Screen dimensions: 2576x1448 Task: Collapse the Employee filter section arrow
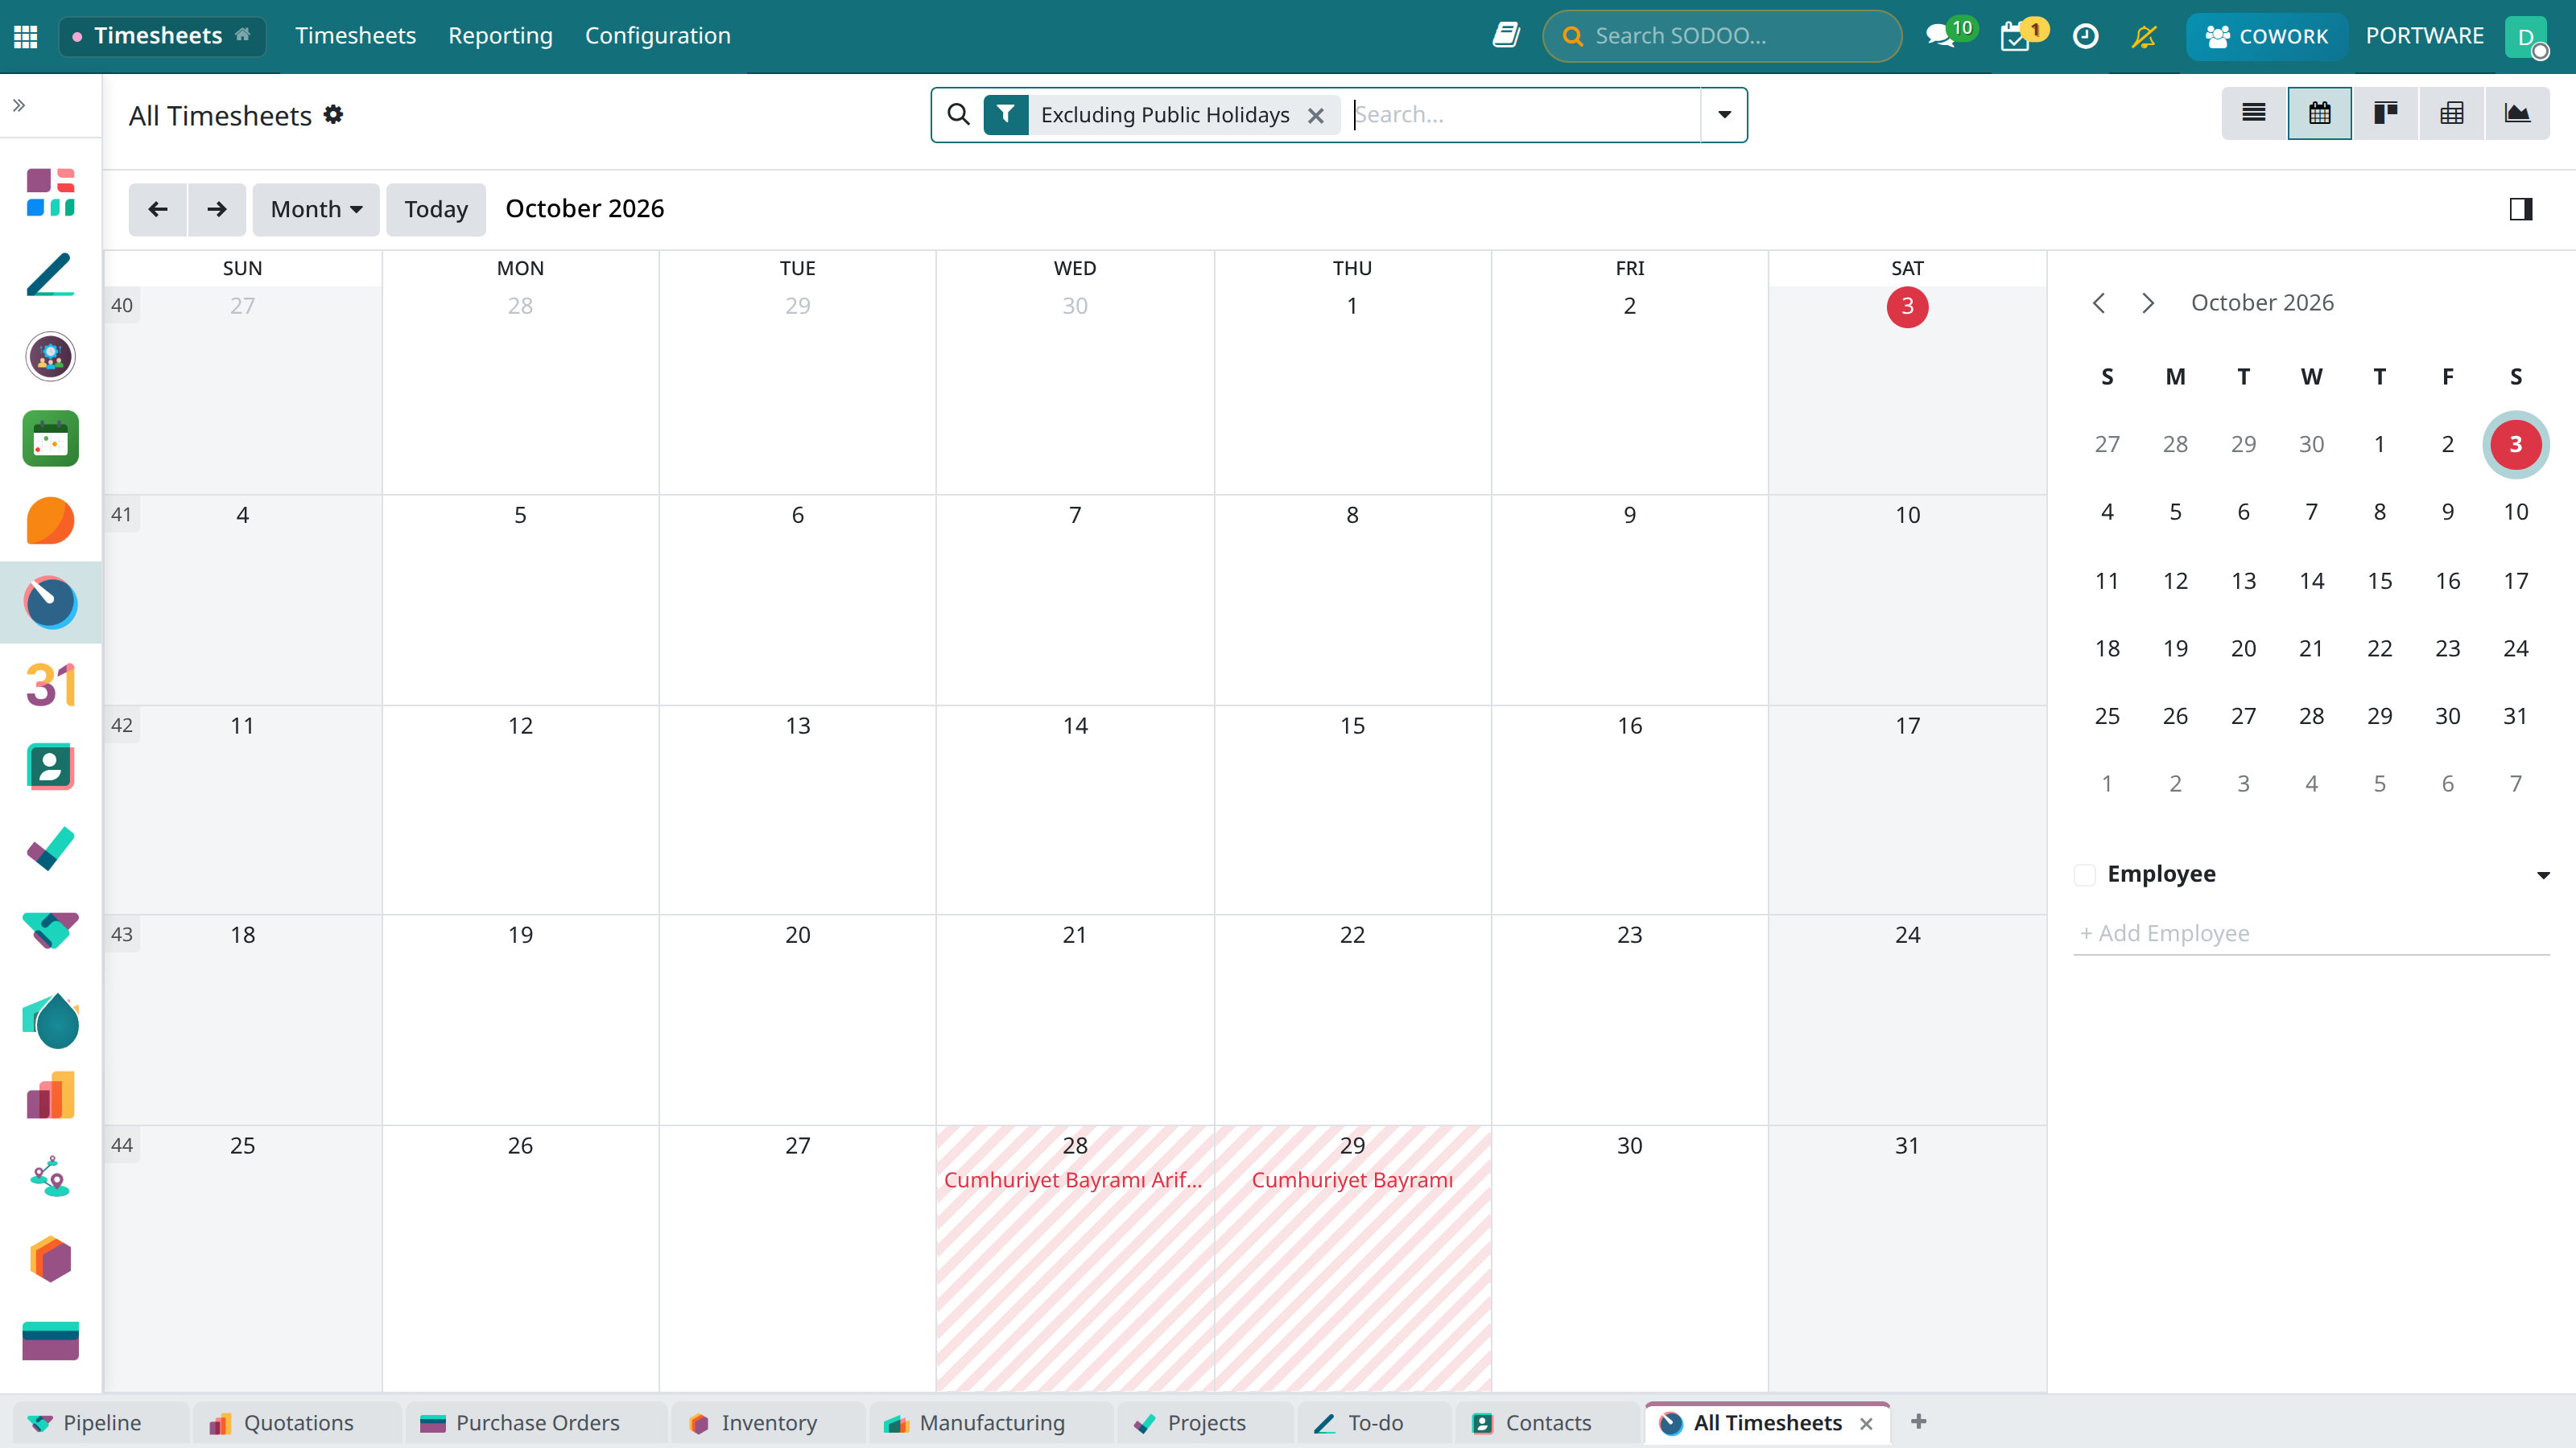pos(2543,875)
